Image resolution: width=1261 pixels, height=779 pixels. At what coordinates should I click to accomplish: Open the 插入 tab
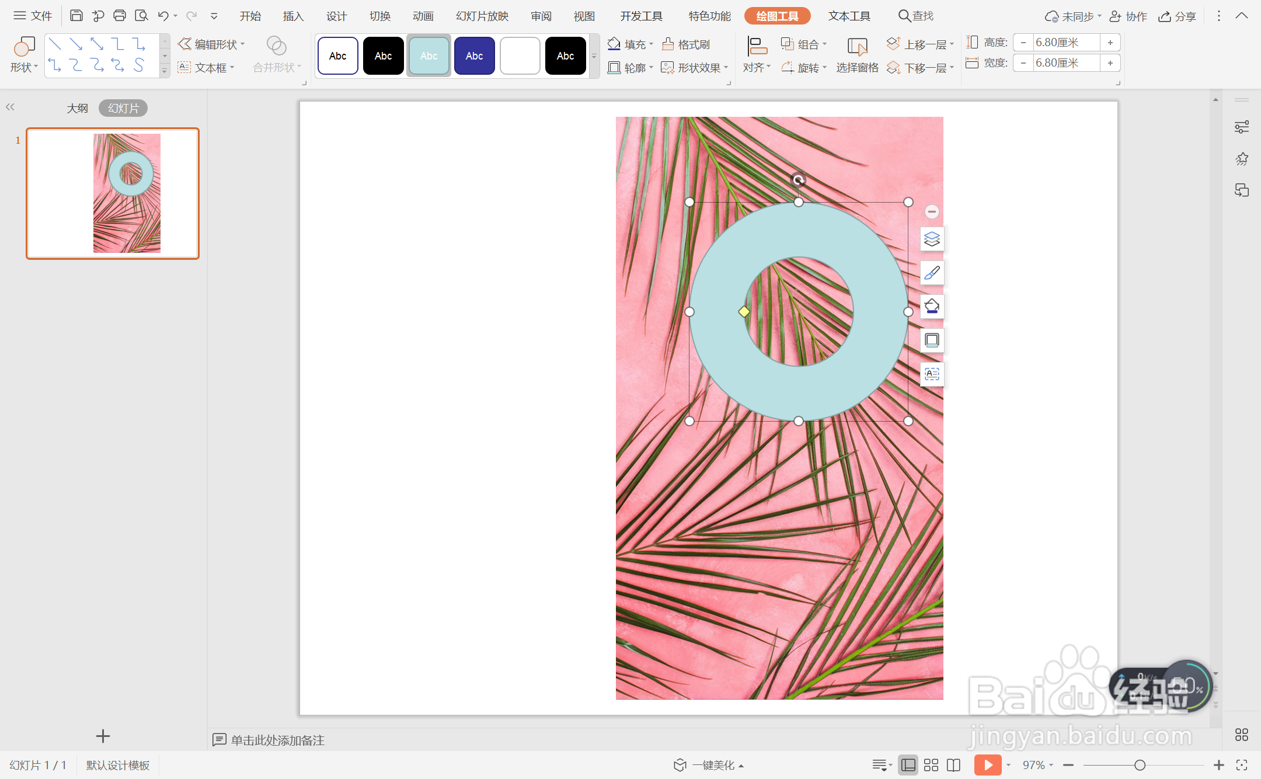[x=293, y=16]
